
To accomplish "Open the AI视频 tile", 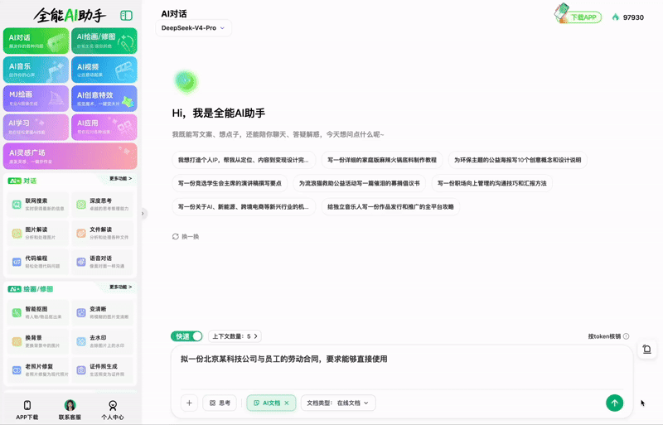I will tap(104, 70).
